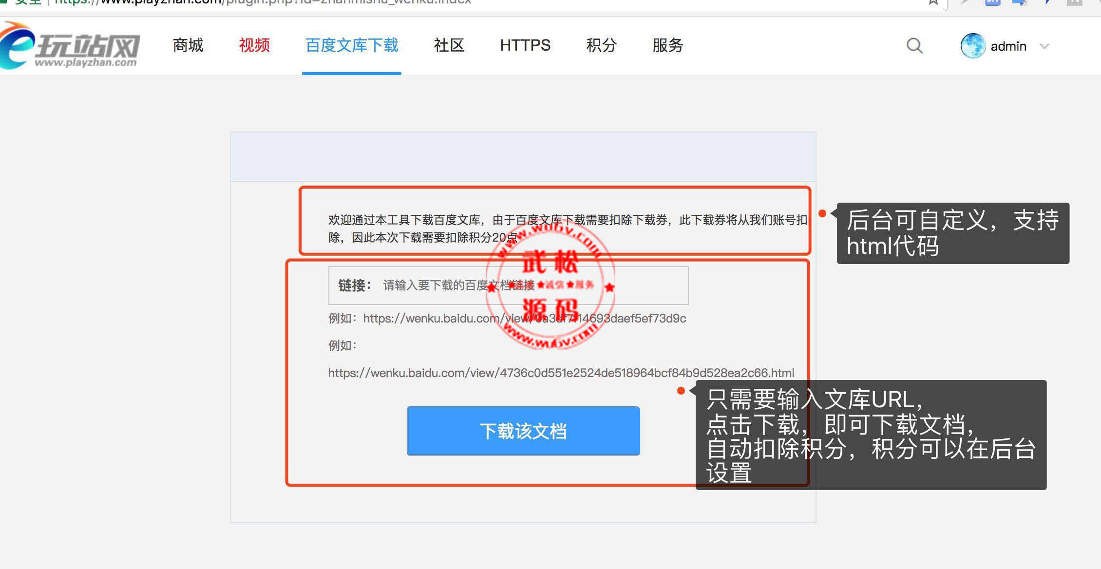Expand the admin account dropdown arrow

(x=1044, y=46)
